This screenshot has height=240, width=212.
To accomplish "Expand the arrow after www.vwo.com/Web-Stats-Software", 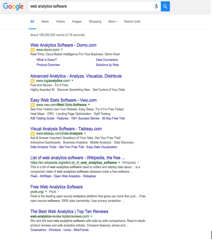I will pyautogui.click(x=89, y=105).
